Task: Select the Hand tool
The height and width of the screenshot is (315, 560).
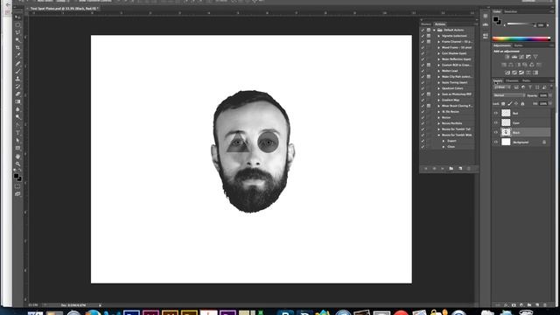Action: click(x=17, y=157)
